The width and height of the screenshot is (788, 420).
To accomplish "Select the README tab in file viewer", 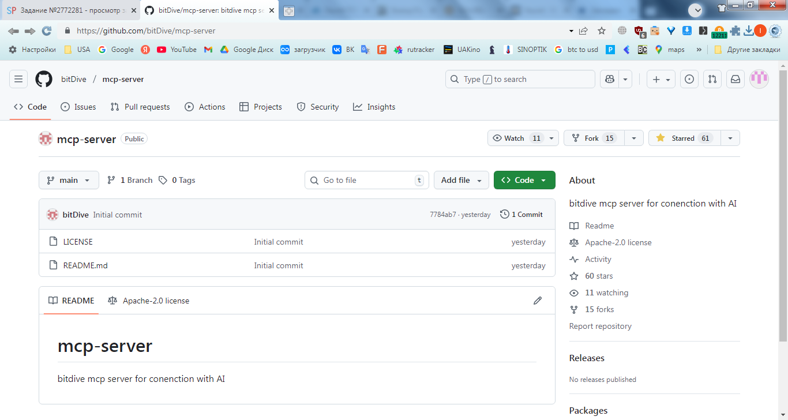I will [71, 301].
